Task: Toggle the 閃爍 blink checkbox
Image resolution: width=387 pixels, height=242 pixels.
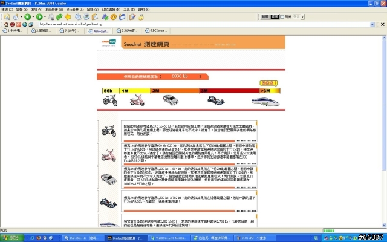Action: (x=282, y=17)
